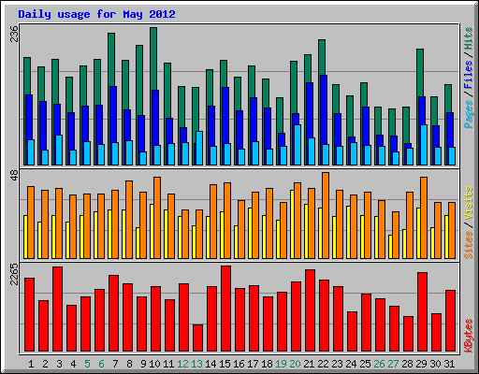This screenshot has height=374, width=479.
Task: Click the green Hits bar for day 7
Action: click(x=111, y=60)
